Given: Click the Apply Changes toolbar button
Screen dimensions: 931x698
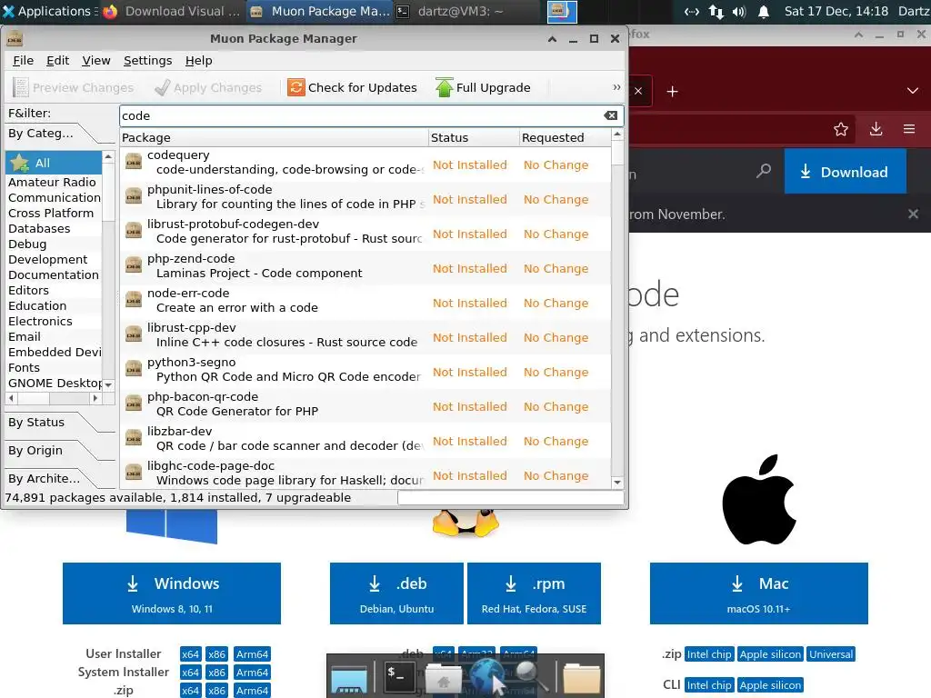Looking at the screenshot, I should pyautogui.click(x=208, y=88).
